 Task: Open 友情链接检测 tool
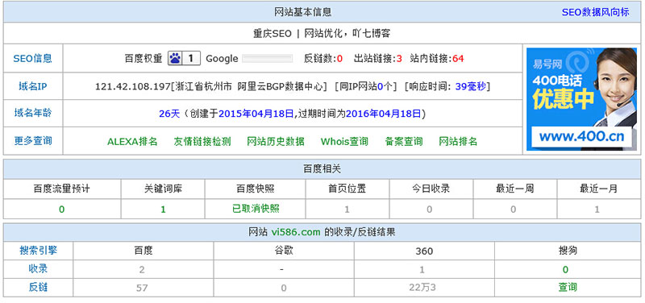202,142
